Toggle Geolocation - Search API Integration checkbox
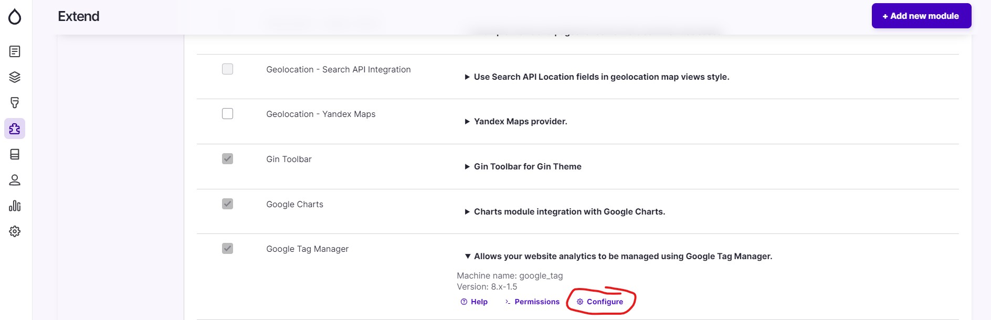Viewport: 991px width, 320px height. (x=227, y=69)
